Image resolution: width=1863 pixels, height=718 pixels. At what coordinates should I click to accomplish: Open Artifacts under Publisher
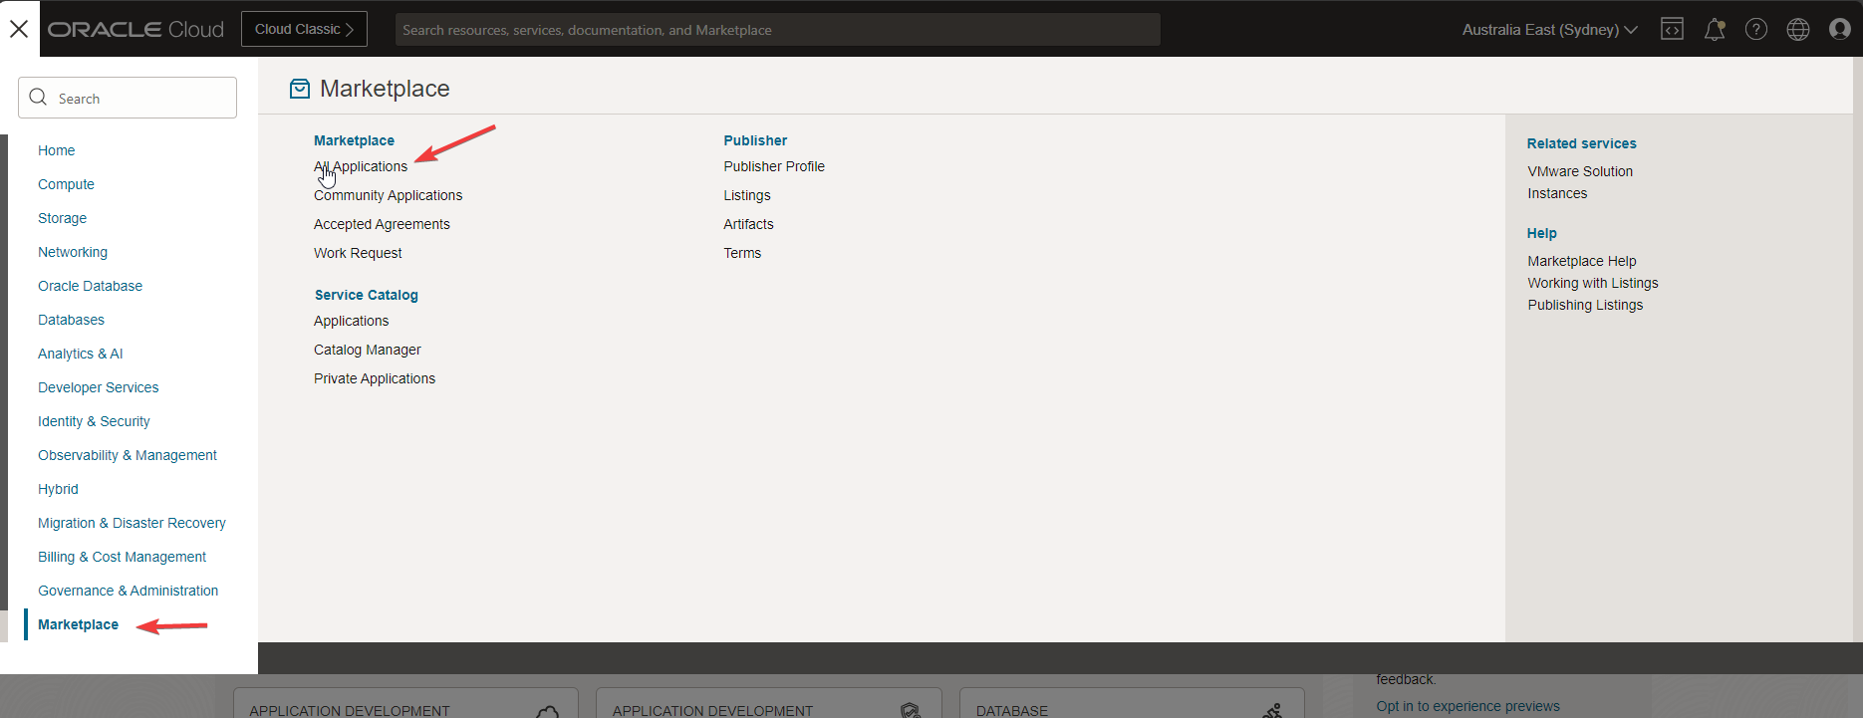point(748,224)
